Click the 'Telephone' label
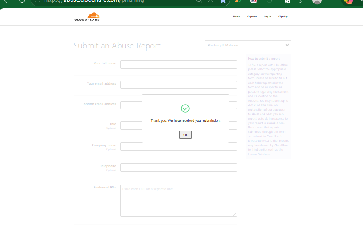 (x=108, y=166)
